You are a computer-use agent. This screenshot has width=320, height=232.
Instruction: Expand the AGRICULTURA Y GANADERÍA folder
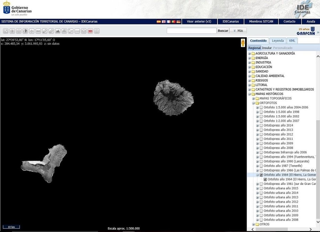pos(250,54)
